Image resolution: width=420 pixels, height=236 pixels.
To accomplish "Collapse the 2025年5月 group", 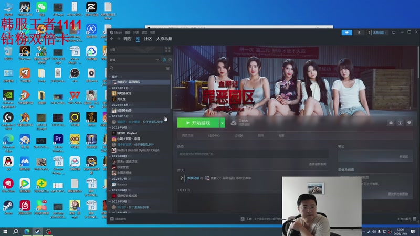I will 110,201.
